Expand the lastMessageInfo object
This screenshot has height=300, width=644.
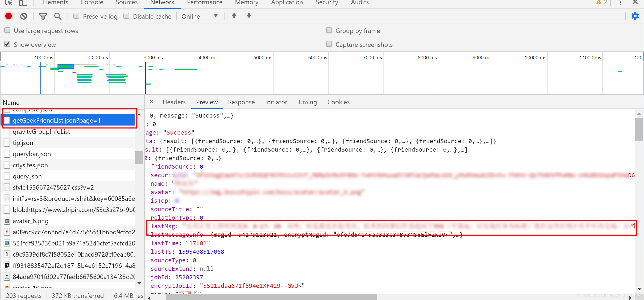[147, 235]
